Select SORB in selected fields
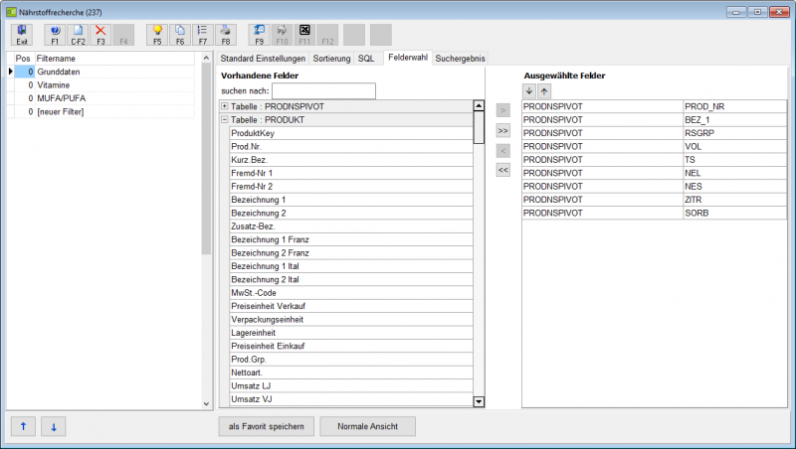The height and width of the screenshot is (449, 796). (734, 213)
